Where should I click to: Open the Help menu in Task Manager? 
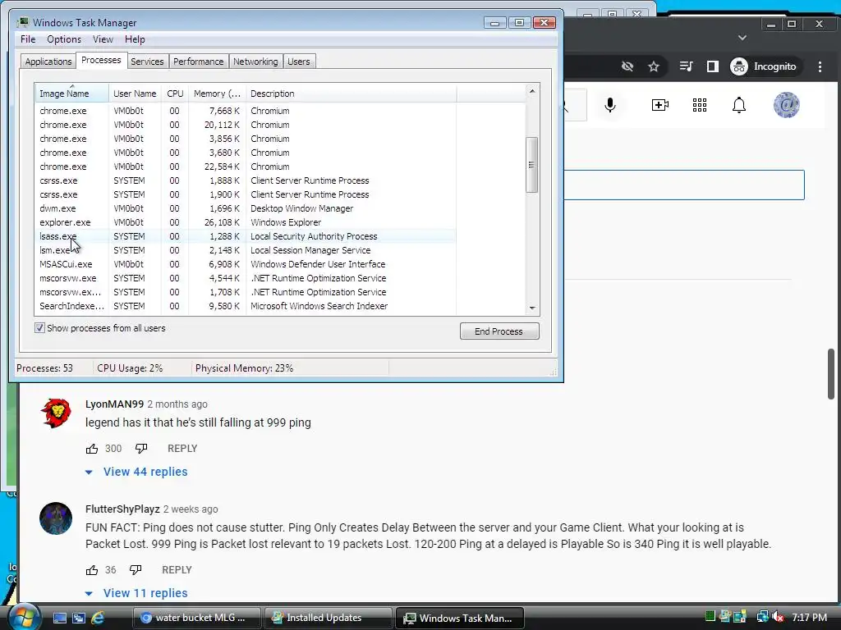click(x=135, y=39)
